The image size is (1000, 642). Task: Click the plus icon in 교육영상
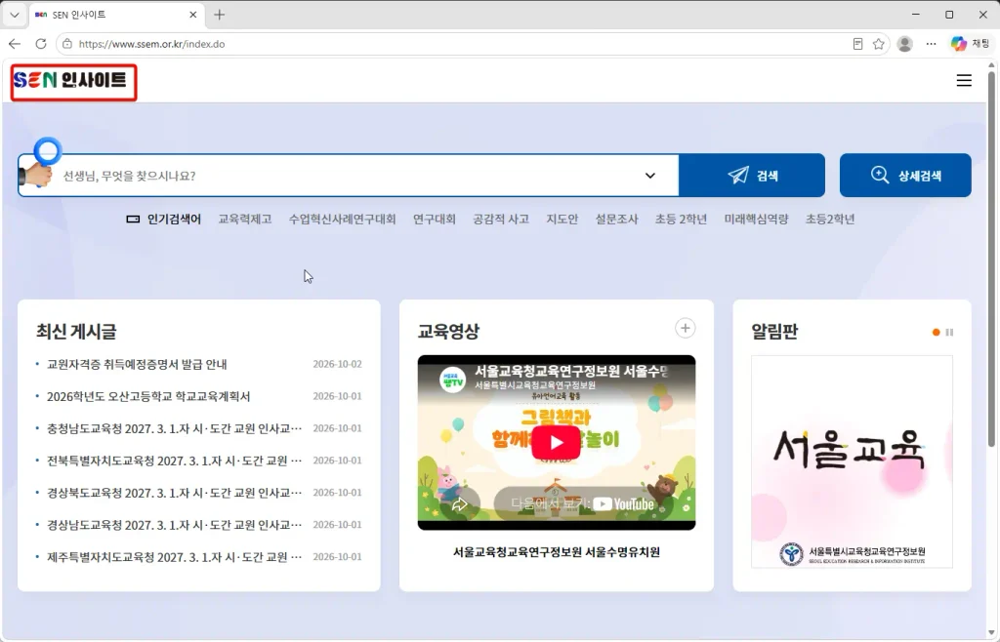click(685, 328)
